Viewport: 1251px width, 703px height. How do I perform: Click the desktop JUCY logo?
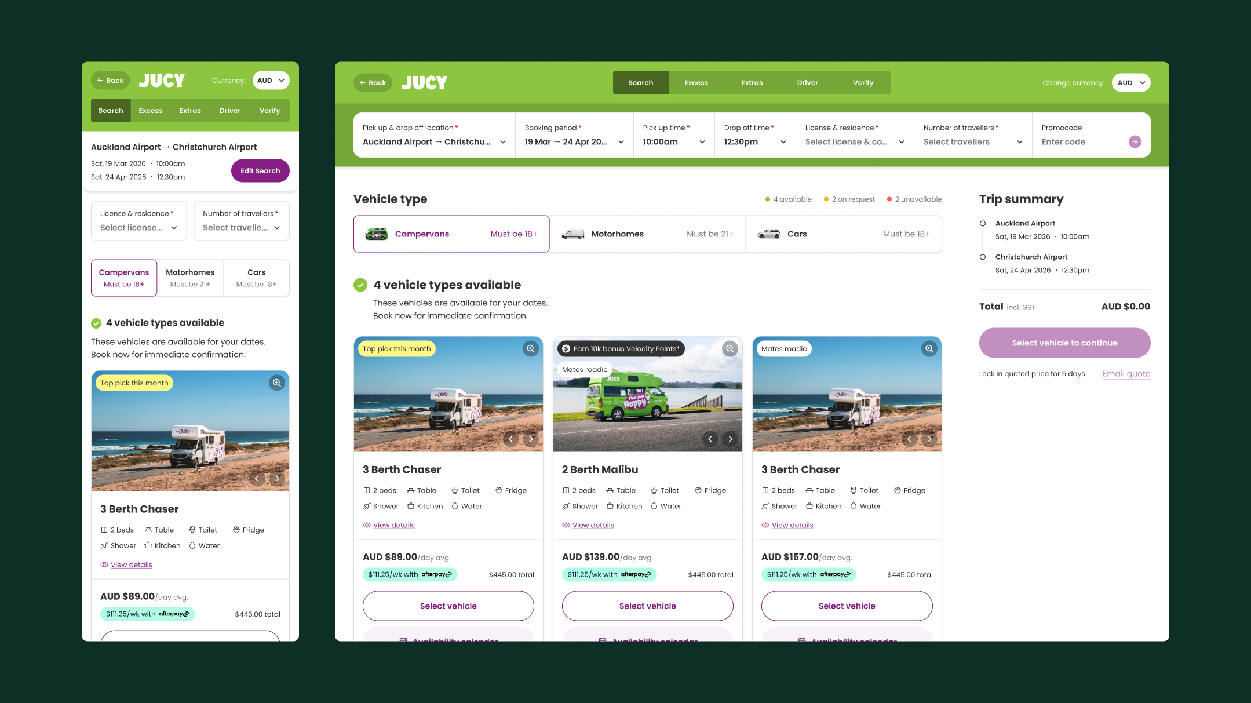pyautogui.click(x=424, y=82)
